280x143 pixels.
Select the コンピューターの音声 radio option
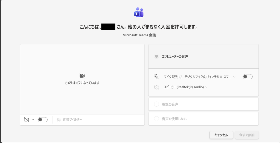pos(156,56)
